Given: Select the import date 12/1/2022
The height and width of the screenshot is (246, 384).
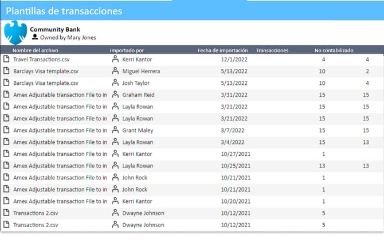Looking at the screenshot, I should (234, 60).
